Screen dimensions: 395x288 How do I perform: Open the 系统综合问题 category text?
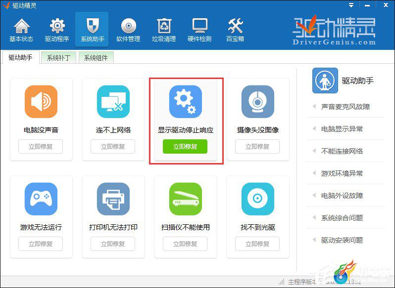[x=342, y=218]
